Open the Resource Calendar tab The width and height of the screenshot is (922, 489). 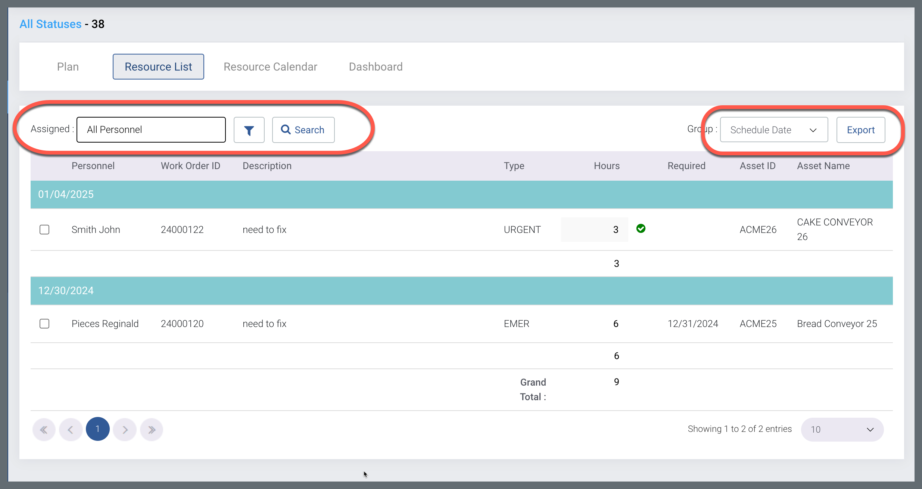270,67
